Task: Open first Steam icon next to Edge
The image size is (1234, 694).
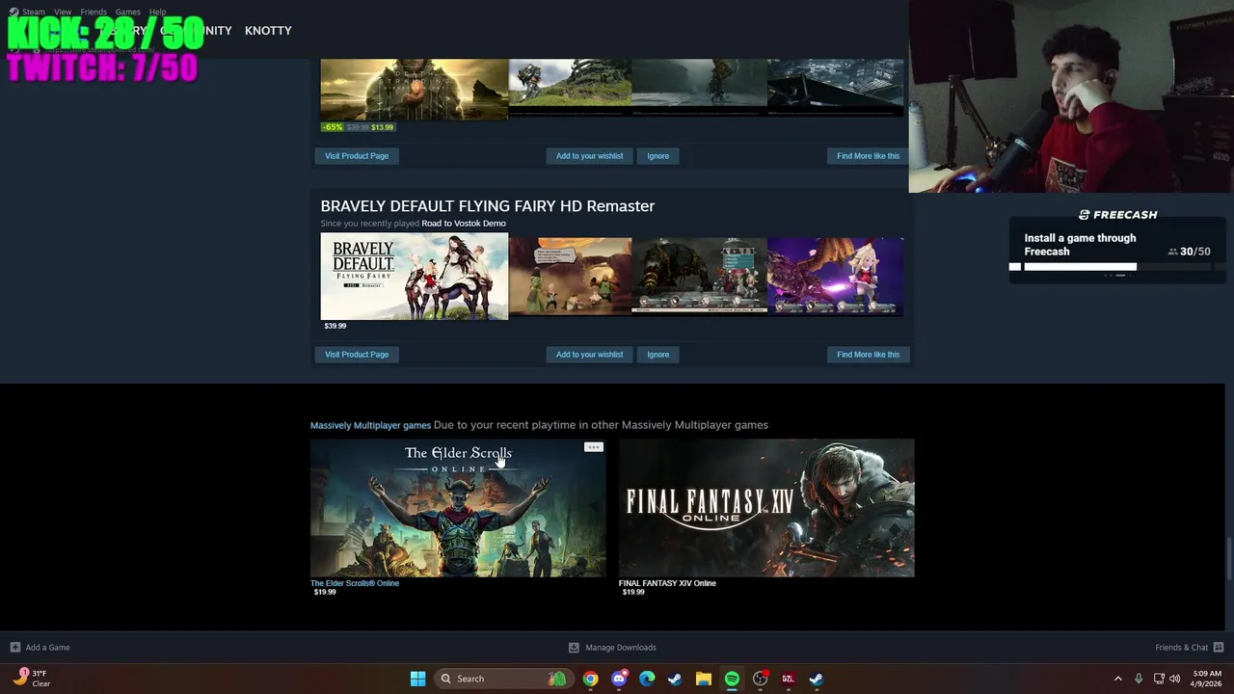Action: pos(675,679)
